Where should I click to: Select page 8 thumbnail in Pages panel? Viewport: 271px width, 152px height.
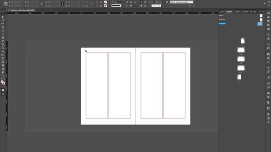coord(239,77)
